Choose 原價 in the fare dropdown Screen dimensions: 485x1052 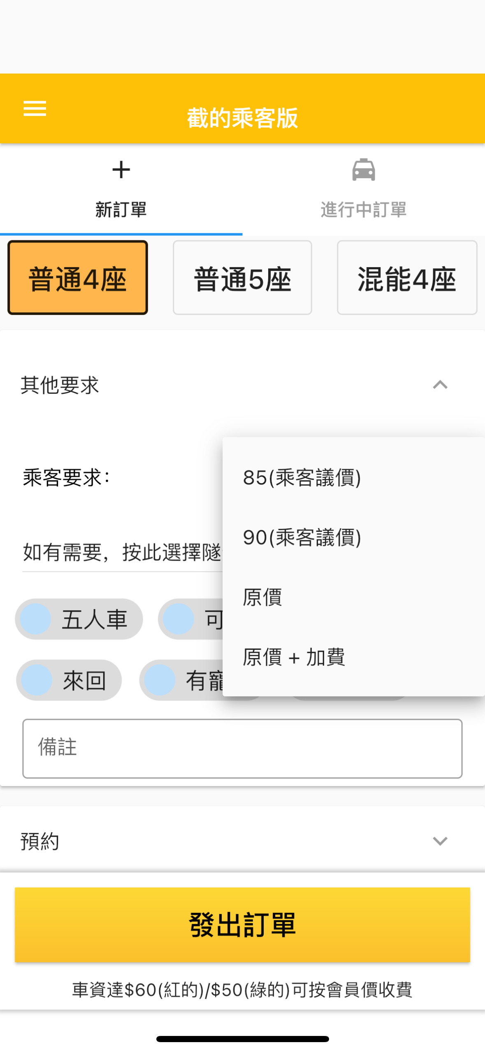click(x=262, y=597)
